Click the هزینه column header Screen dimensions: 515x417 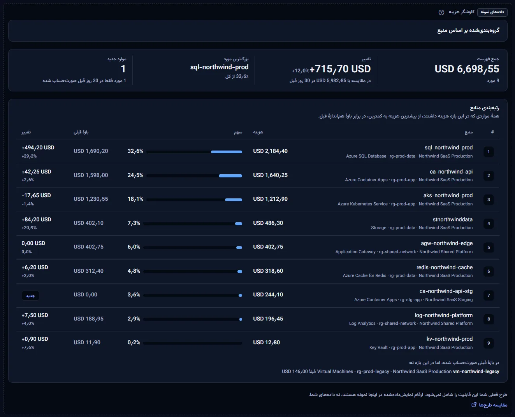tap(258, 132)
